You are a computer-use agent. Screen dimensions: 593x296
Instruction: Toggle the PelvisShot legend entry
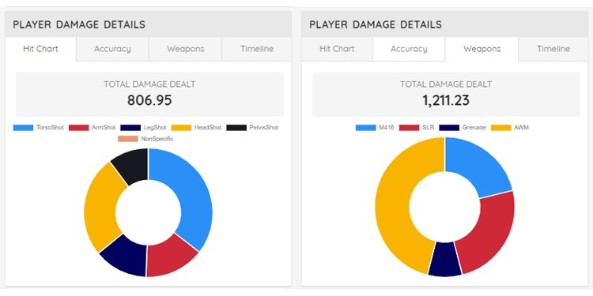[252, 128]
